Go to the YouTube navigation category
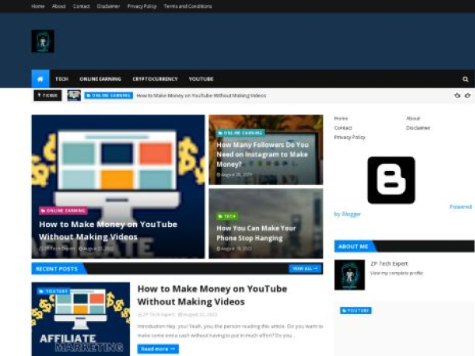 pyautogui.click(x=201, y=79)
